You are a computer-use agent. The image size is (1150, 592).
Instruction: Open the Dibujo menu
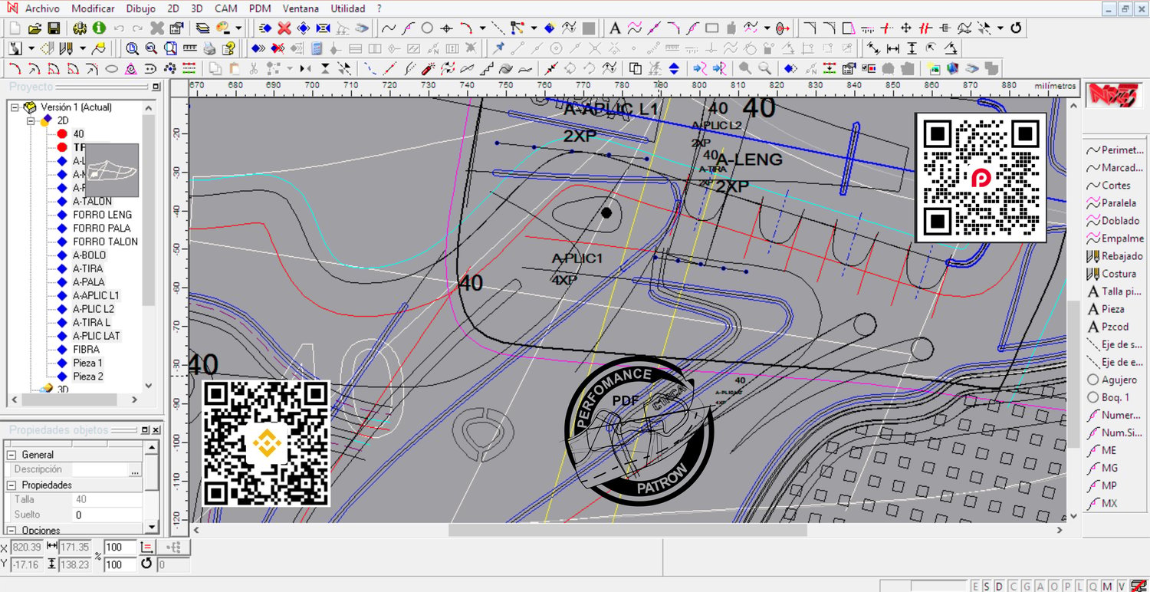click(x=140, y=8)
